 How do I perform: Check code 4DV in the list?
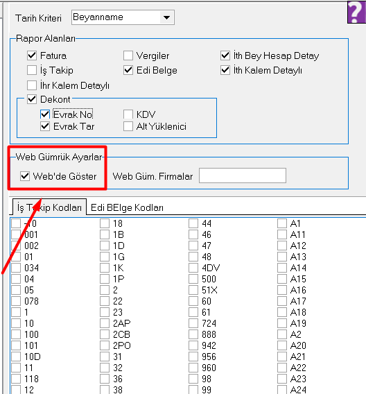tap(193, 268)
